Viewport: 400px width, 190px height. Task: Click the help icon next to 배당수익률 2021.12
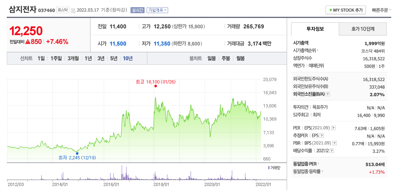[332, 151]
